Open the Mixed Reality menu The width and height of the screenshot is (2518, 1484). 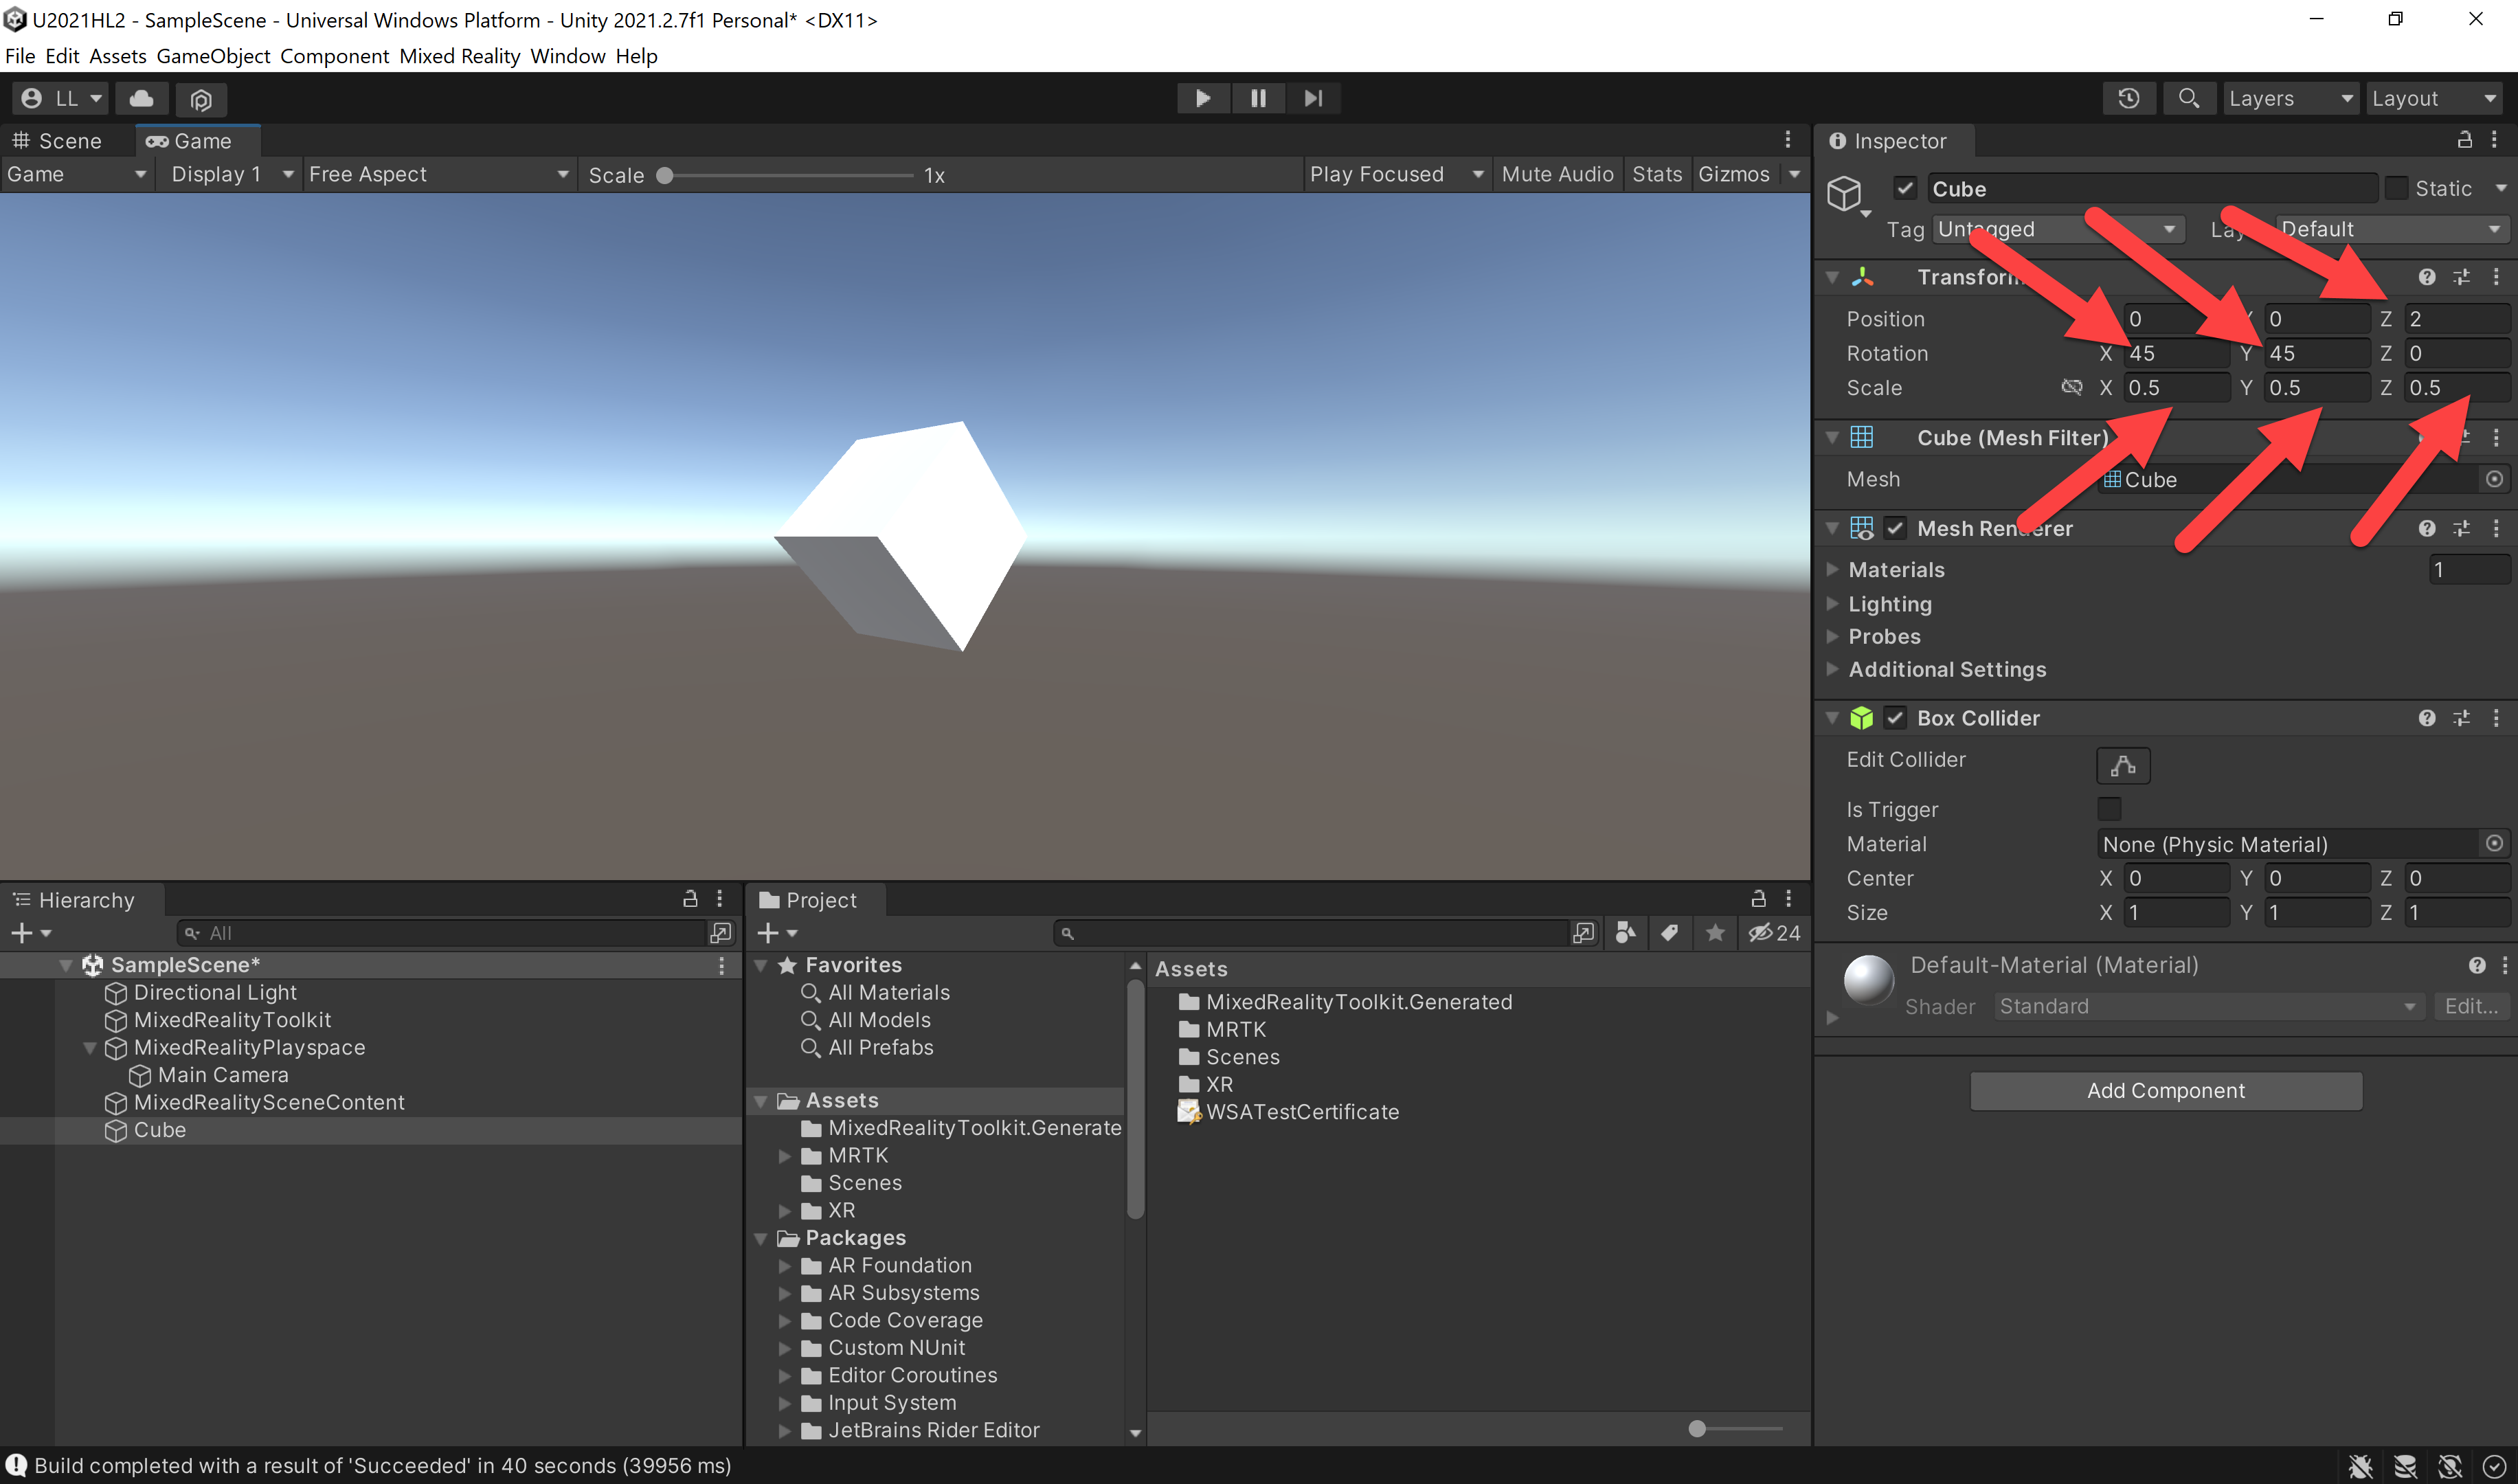[459, 56]
